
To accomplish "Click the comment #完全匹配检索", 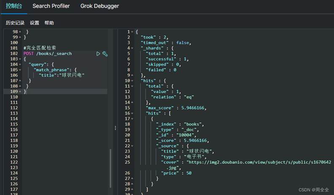I will 40,48.
